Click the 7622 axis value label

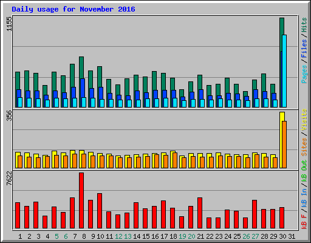(x=9, y=179)
